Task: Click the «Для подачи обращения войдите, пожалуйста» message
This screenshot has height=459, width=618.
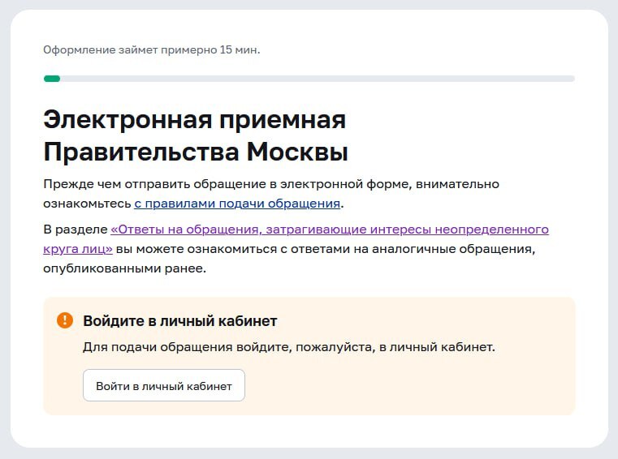Action: tap(288, 347)
